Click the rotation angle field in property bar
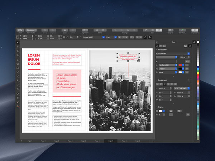The width and height of the screenshot is (215, 161). point(73,37)
